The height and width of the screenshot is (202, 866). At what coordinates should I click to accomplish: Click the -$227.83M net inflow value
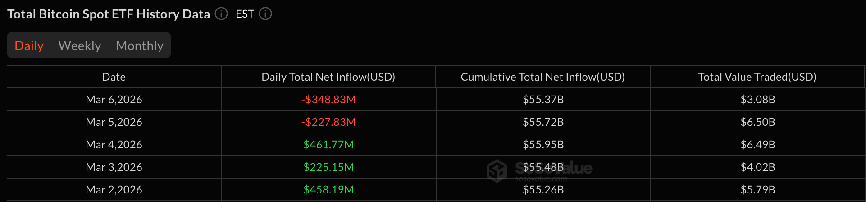[328, 122]
